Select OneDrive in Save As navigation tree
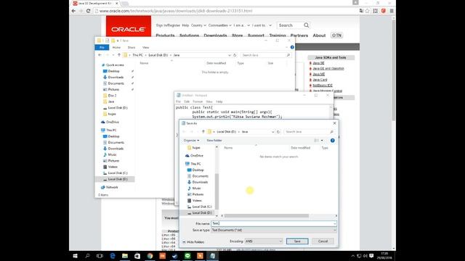Image resolution: width=465 pixels, height=261 pixels. [x=194, y=155]
